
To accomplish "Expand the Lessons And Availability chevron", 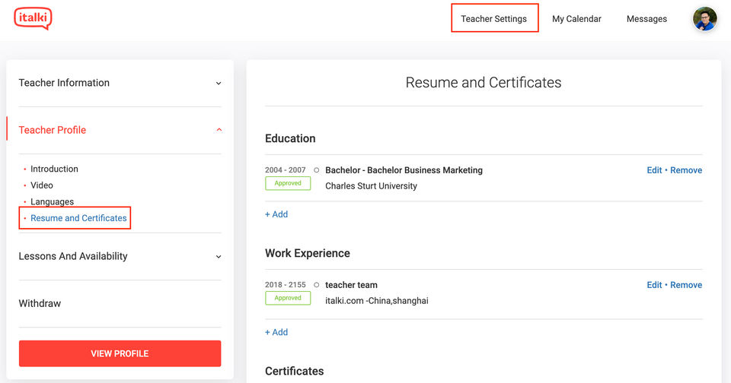I will (219, 257).
